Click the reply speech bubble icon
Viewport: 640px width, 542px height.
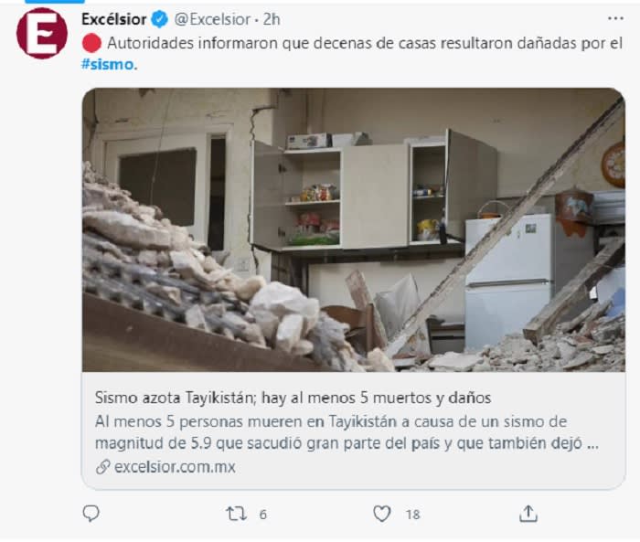pyautogui.click(x=91, y=514)
